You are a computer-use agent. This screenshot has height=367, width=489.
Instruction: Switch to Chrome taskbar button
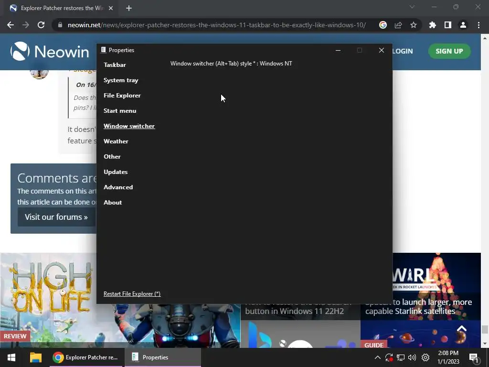(87, 357)
